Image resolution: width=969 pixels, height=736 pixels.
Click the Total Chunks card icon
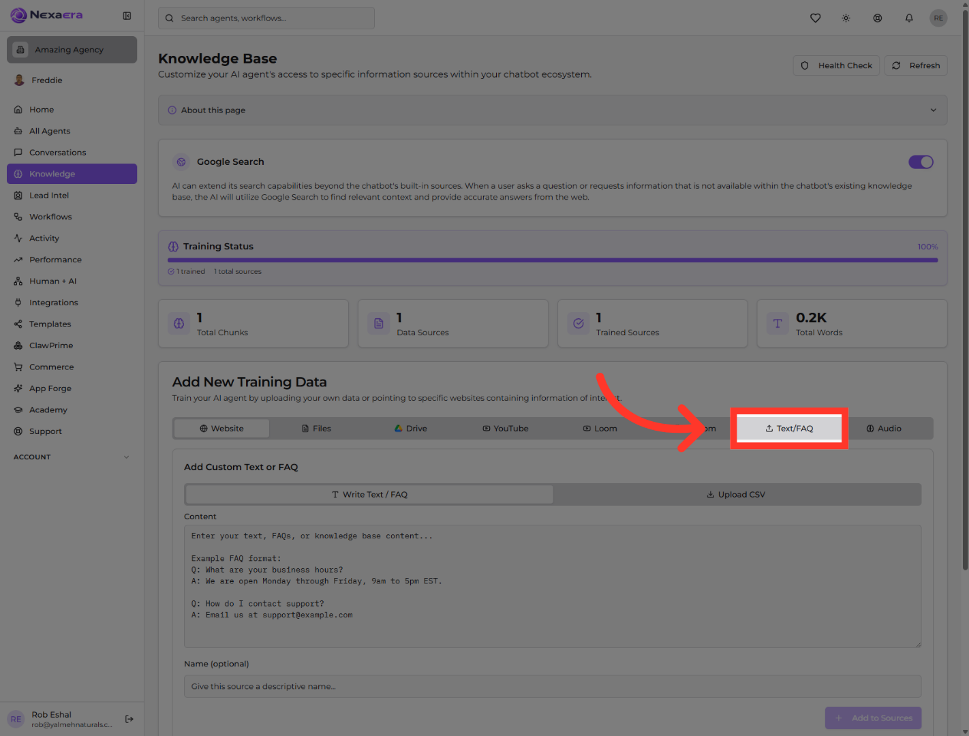pyautogui.click(x=179, y=324)
